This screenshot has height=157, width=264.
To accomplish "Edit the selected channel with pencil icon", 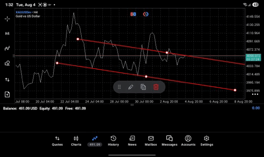I will coord(131,87).
